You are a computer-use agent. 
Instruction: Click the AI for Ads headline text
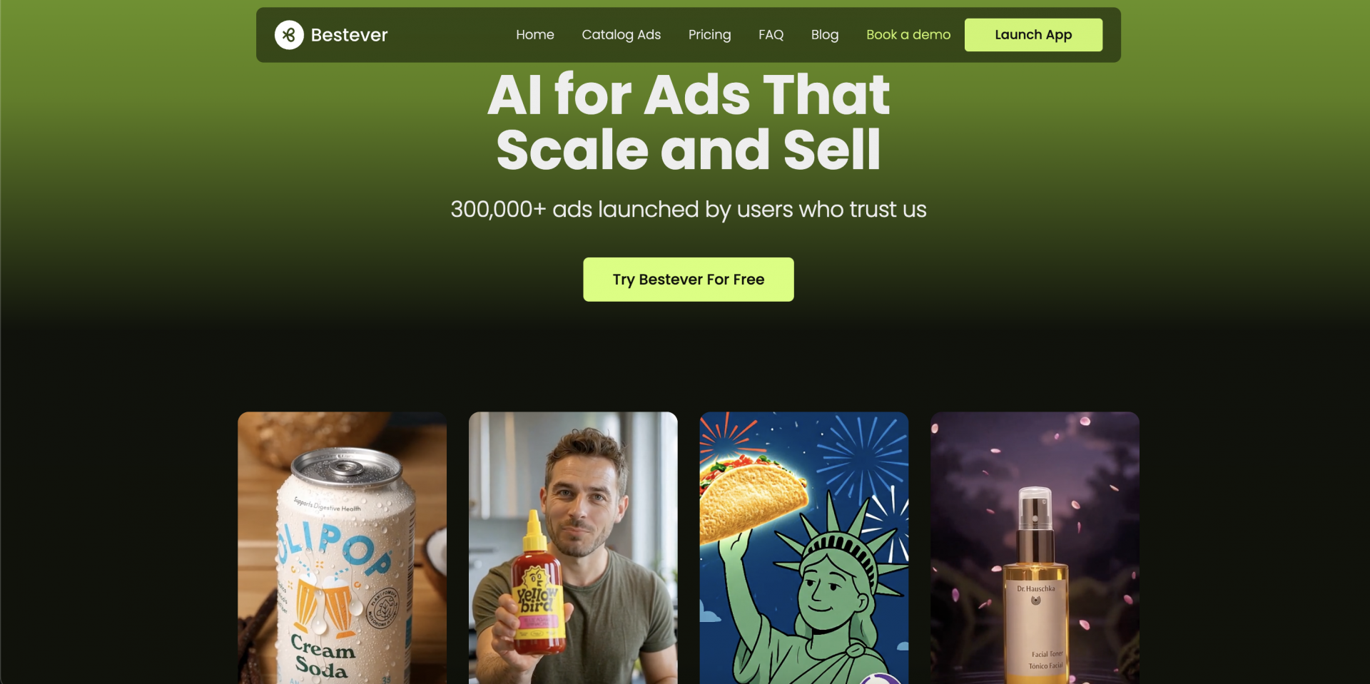point(689,122)
